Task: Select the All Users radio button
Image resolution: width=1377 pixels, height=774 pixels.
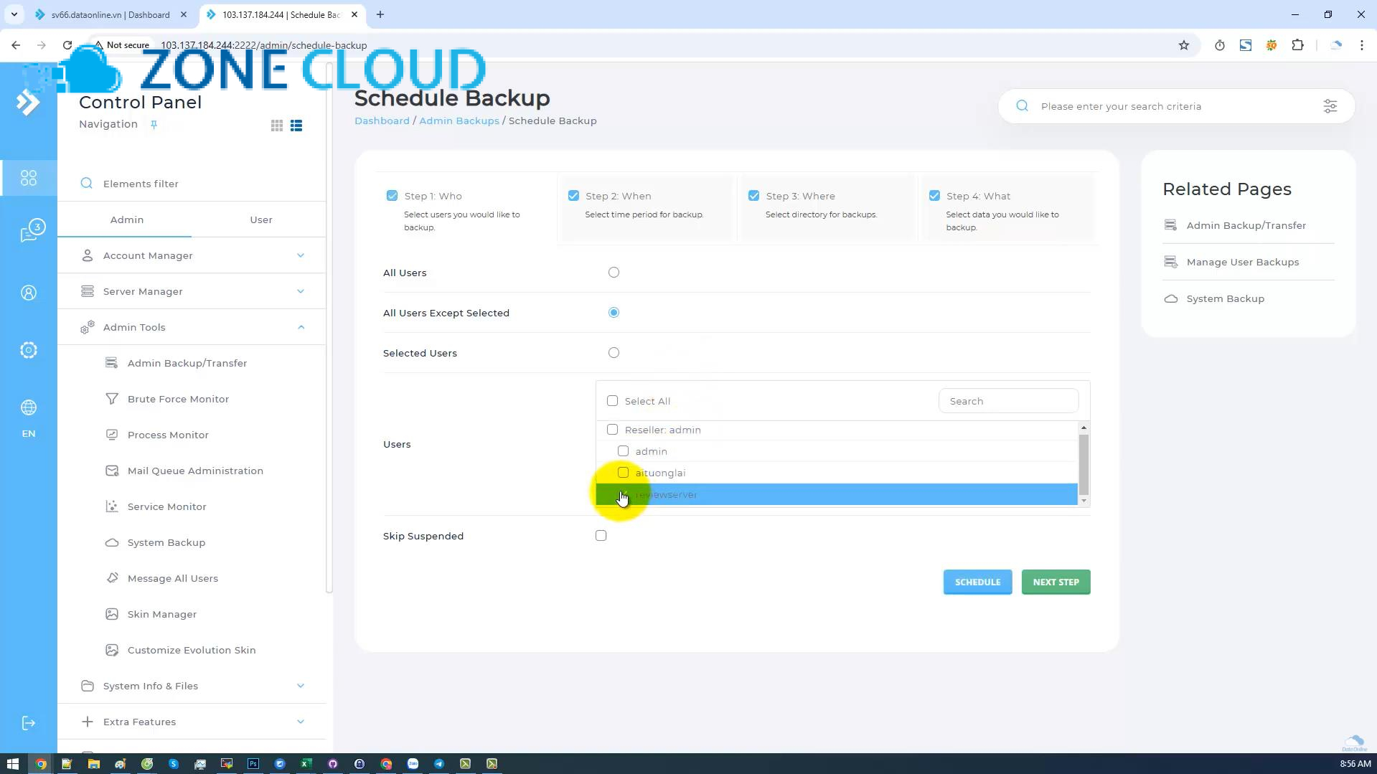Action: click(x=614, y=272)
